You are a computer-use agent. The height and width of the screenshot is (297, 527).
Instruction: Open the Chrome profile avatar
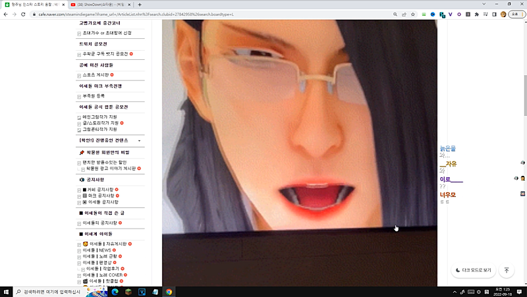coord(503,14)
